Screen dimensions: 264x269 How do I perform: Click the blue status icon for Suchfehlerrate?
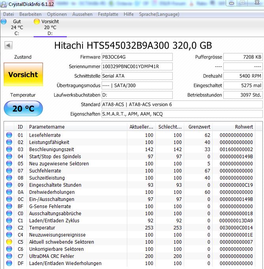point(9,170)
